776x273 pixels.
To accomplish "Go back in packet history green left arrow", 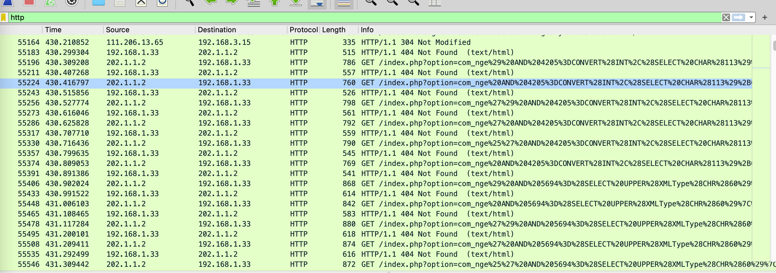I will pyautogui.click(x=211, y=3).
